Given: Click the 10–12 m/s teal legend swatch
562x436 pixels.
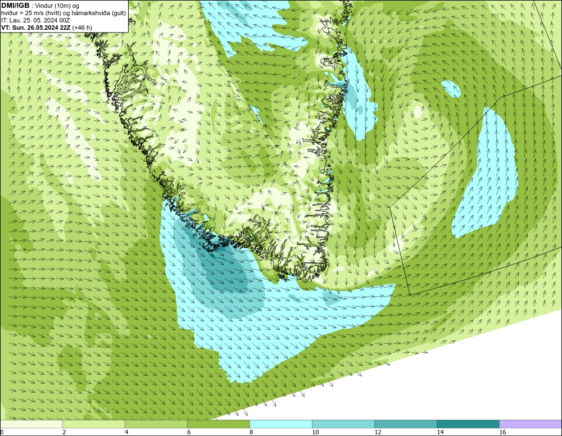Looking at the screenshot, I should (343, 424).
